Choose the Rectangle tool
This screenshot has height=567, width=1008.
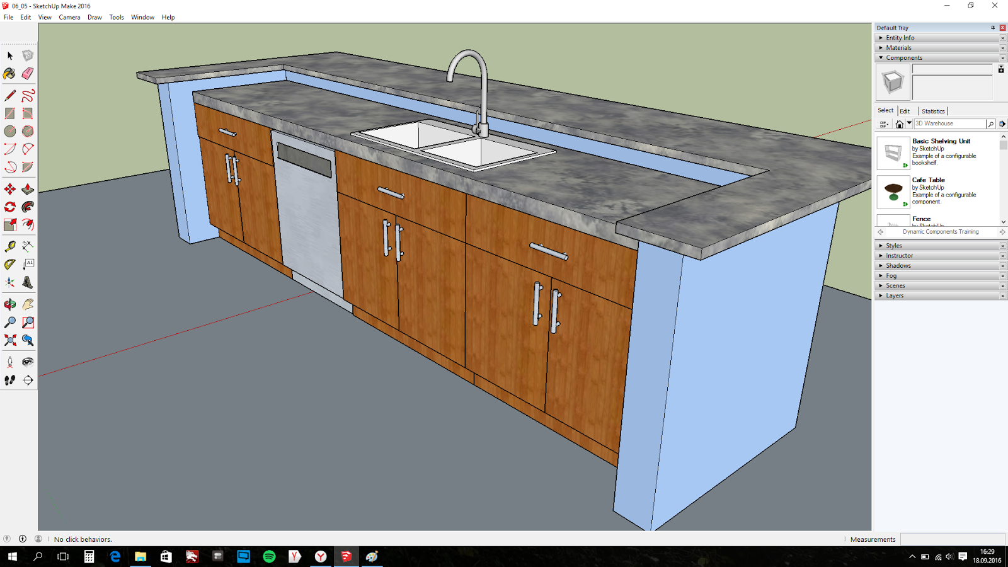[x=10, y=113]
